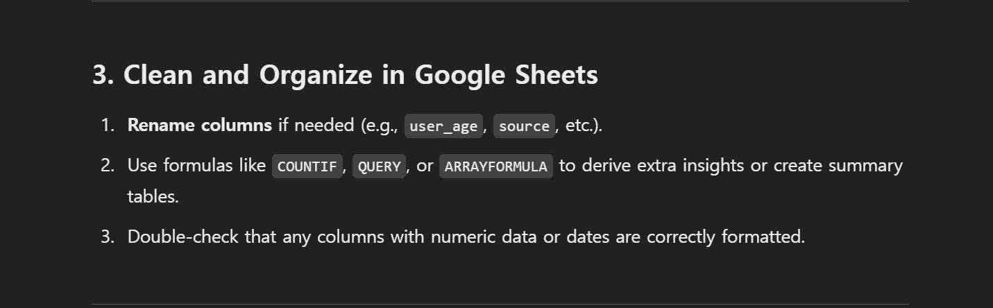
Task: Click the source inline code chip
Action: coord(524,126)
